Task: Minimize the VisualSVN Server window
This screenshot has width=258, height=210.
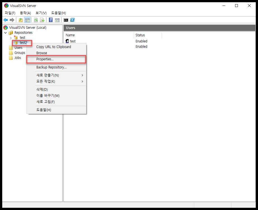Action: click(224, 6)
